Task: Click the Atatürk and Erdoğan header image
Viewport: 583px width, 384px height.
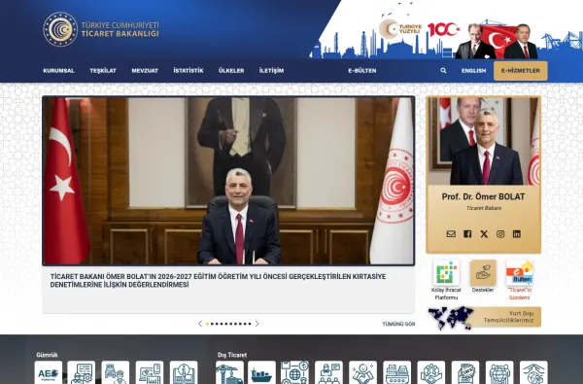Action: coord(497,41)
